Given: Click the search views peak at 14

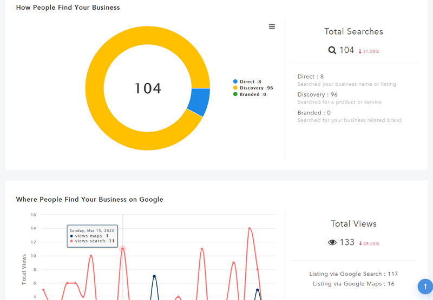Looking at the screenshot, I should pos(250,228).
